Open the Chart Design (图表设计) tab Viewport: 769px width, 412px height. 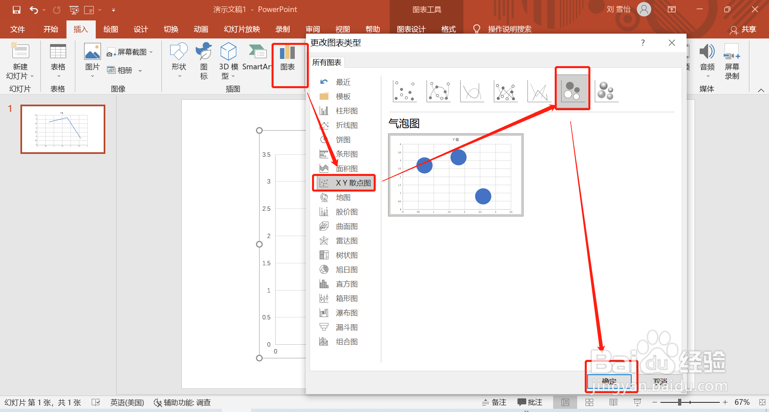tap(411, 29)
